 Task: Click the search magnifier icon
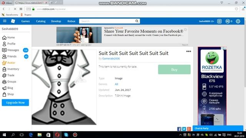tap(137, 21)
